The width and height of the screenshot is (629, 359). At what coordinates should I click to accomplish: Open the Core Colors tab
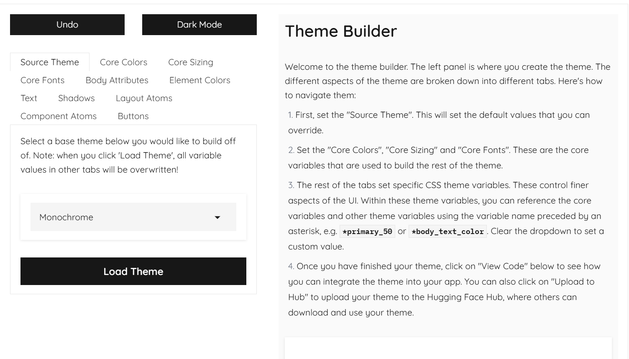tap(123, 62)
